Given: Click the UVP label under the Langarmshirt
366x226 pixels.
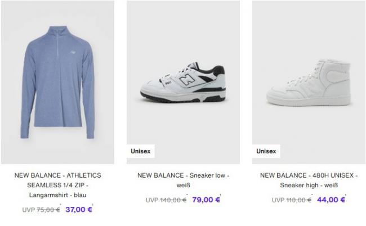Looking at the screenshot, I should 28,210.
